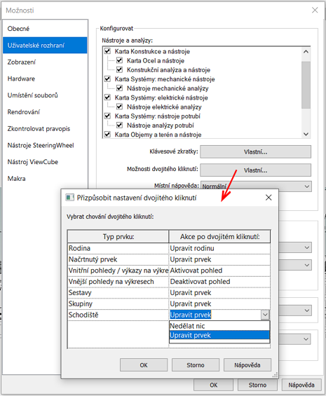Viewport: 326px width, 396px height.
Task: Disable Nástroje elektrické analýzy checkbox
Action: pos(119,107)
